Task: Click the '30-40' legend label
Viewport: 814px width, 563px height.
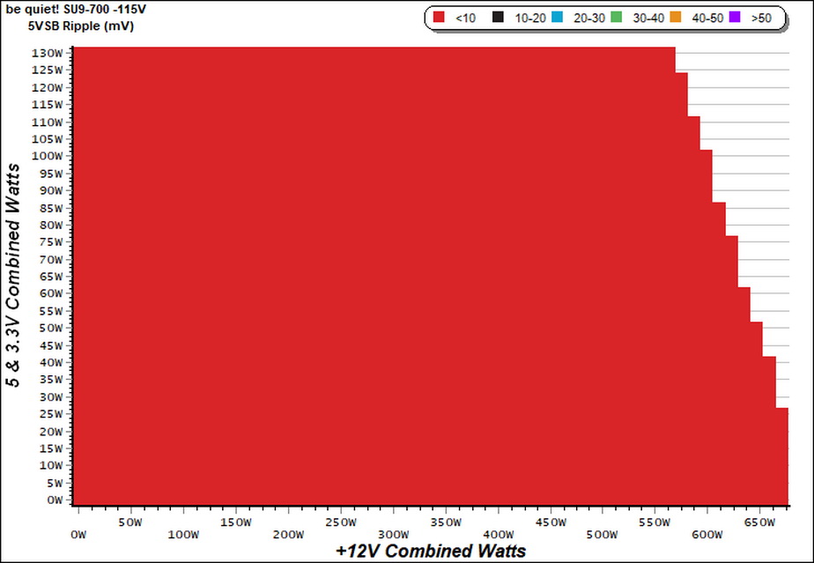Action: [x=648, y=19]
